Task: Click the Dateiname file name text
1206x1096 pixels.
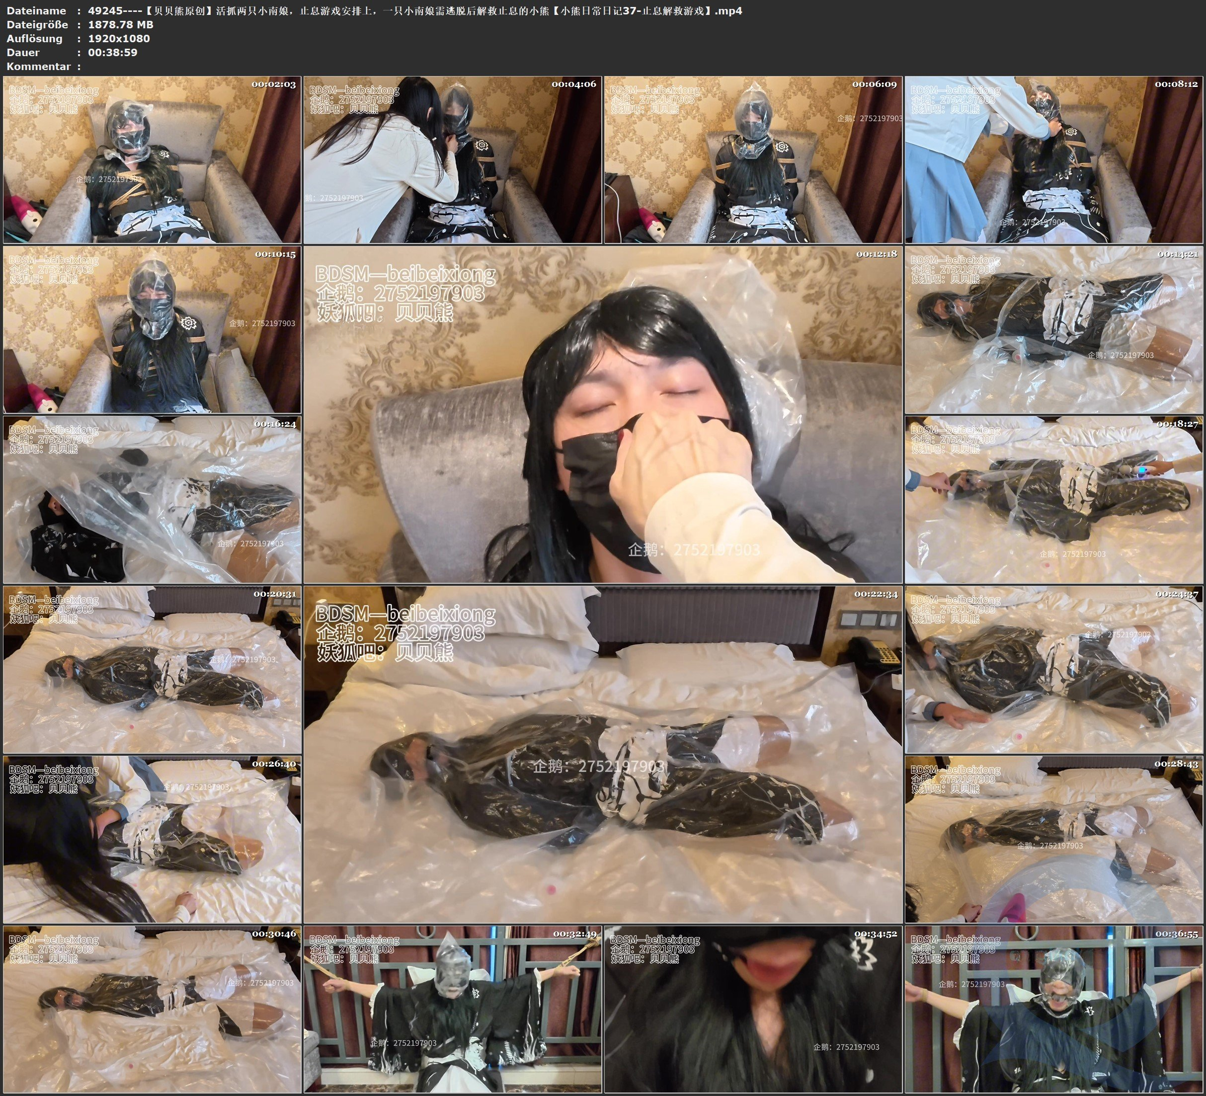Action: coord(414,11)
